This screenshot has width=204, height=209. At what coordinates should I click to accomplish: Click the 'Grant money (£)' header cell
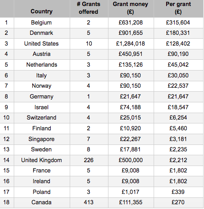[x=131, y=9]
